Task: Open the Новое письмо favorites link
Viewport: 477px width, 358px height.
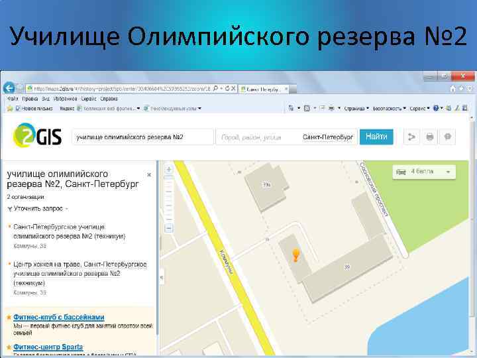Action: [34, 108]
